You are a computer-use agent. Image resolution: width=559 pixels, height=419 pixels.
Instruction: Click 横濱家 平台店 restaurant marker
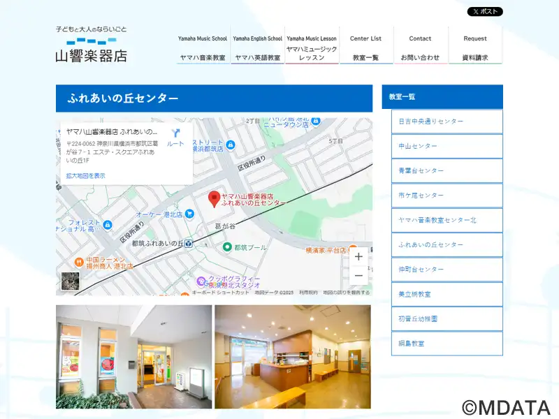click(x=353, y=248)
